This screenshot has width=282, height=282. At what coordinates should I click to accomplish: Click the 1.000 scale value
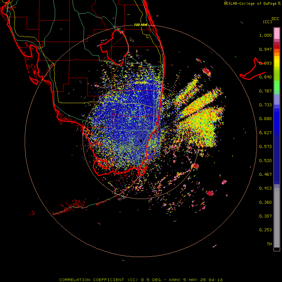coord(265,35)
